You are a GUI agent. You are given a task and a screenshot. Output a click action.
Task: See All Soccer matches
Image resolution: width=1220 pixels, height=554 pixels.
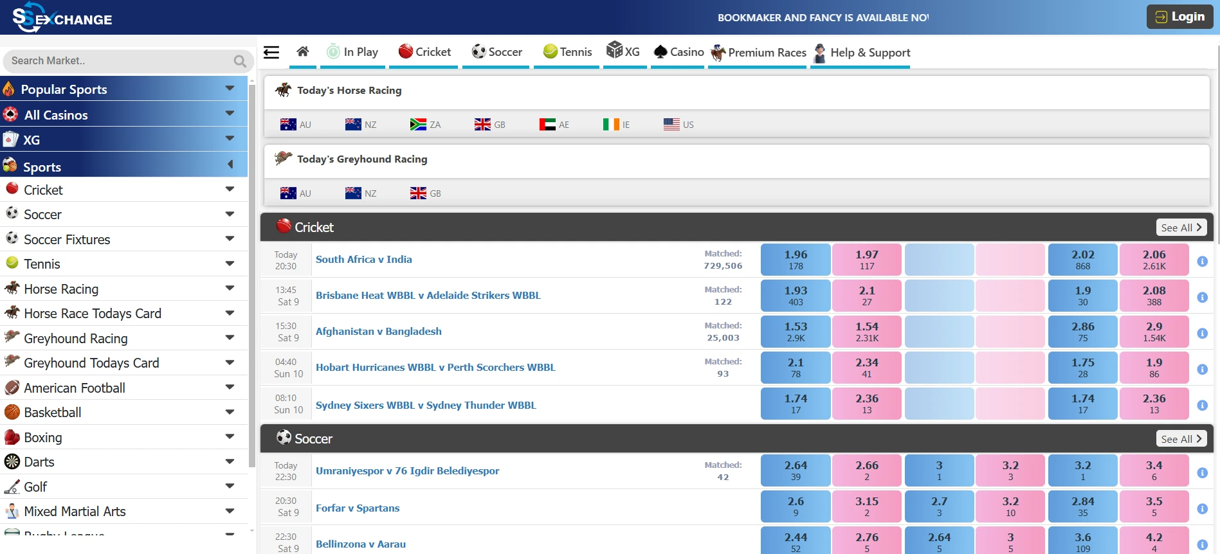1181,439
